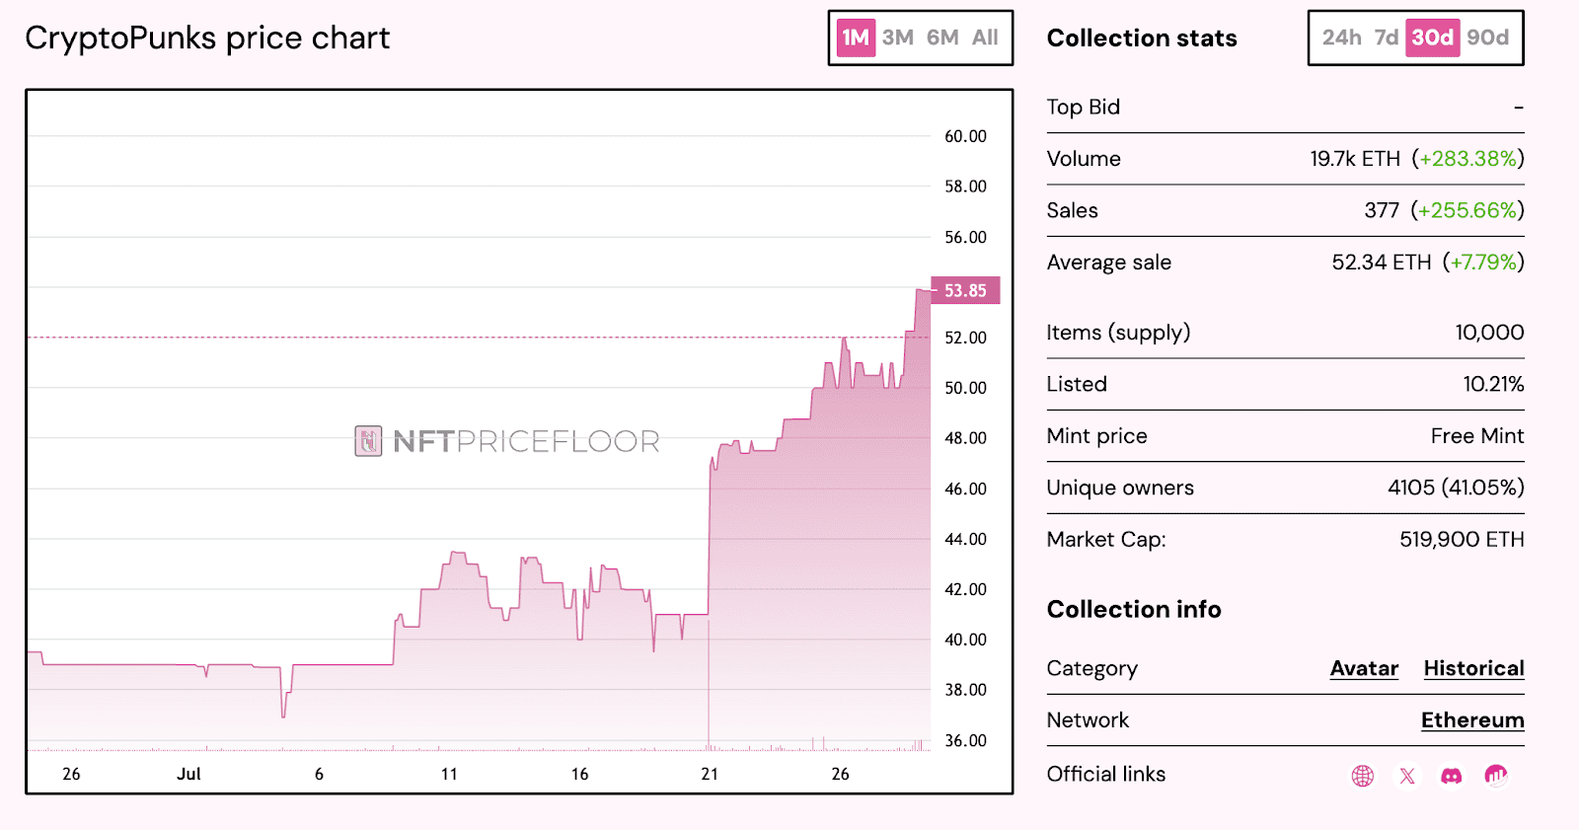Open the X (Twitter) official link

click(1407, 776)
